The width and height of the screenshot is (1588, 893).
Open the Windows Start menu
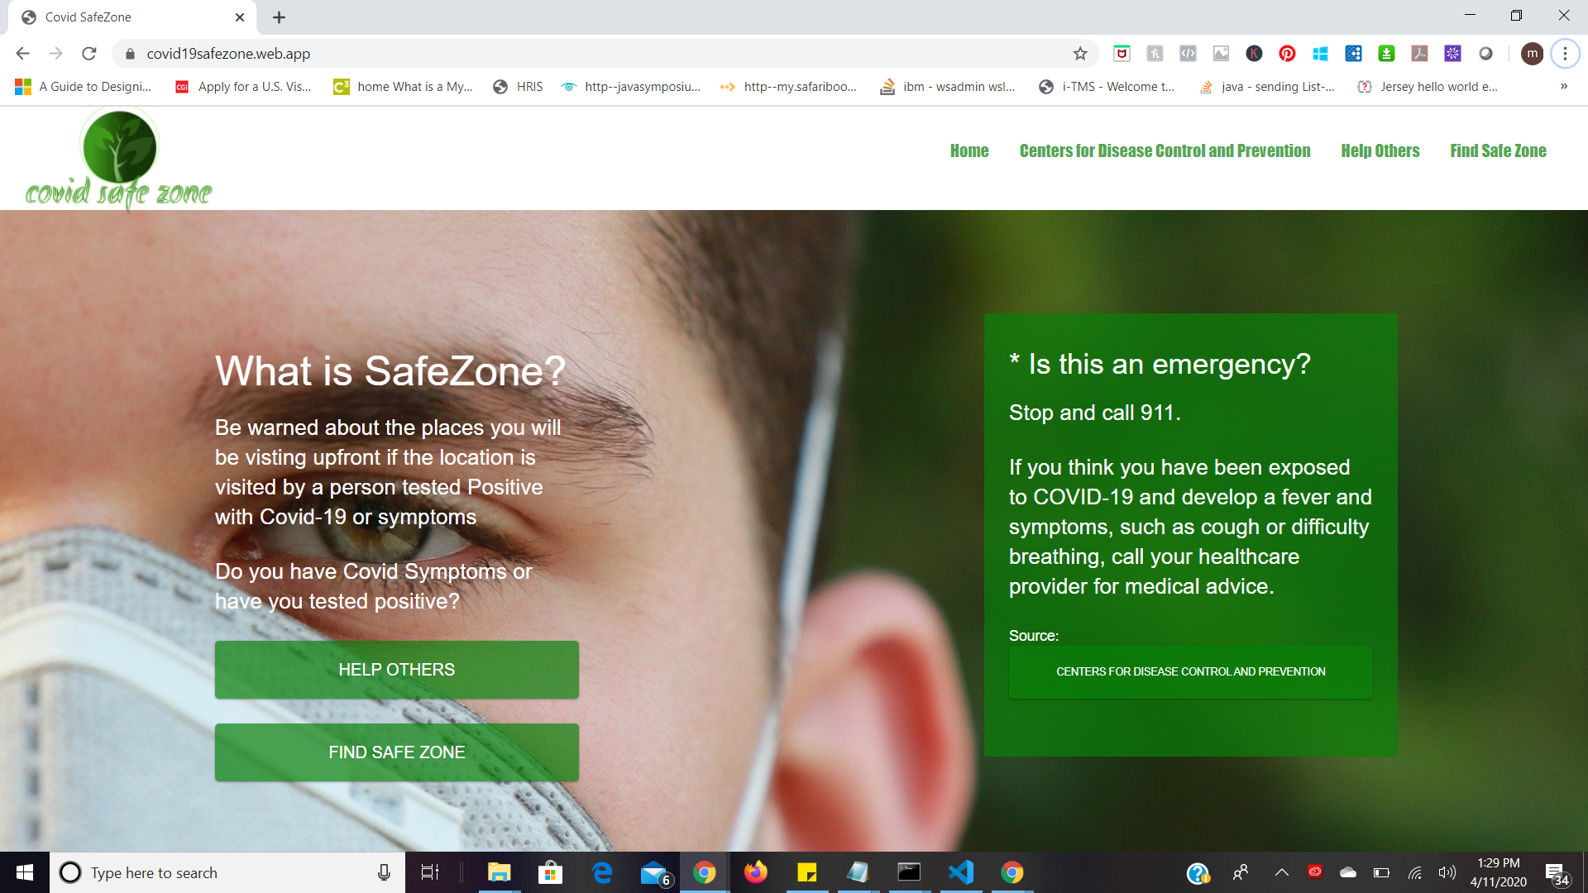point(25,872)
